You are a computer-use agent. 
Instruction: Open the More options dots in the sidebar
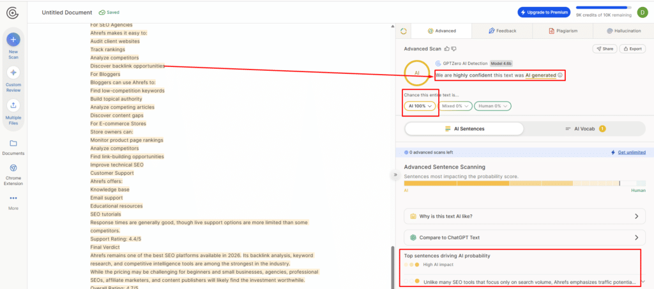(x=13, y=198)
